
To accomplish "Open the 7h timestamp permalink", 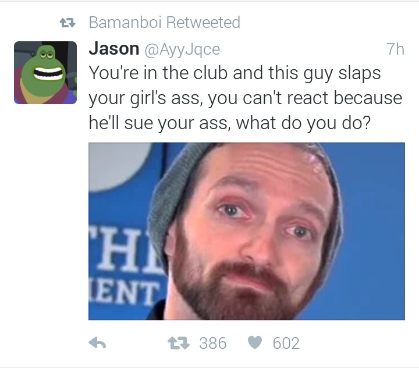I will [x=395, y=49].
